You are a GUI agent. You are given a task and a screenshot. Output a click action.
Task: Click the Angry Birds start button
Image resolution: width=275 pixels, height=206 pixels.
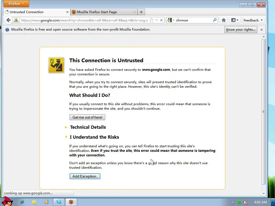coord(7,201)
